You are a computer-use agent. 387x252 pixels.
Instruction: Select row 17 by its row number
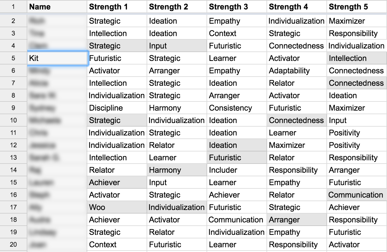pyautogui.click(x=13, y=207)
